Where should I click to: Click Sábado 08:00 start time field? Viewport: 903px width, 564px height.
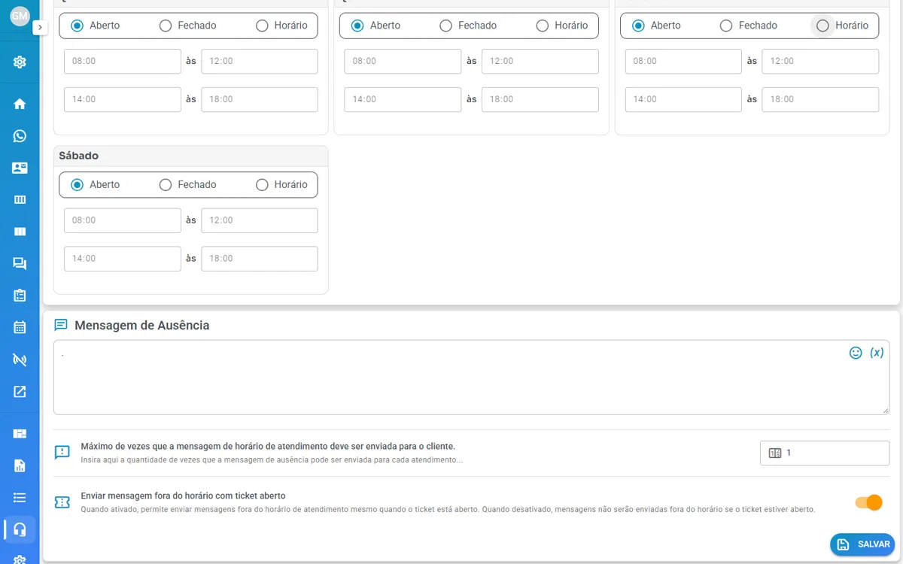(x=123, y=220)
